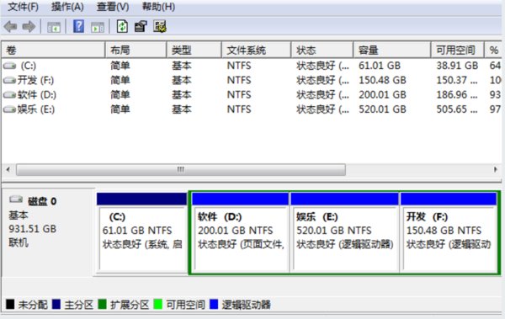
Task: Click the Forward arrow toolbar icon
Action: (29, 26)
